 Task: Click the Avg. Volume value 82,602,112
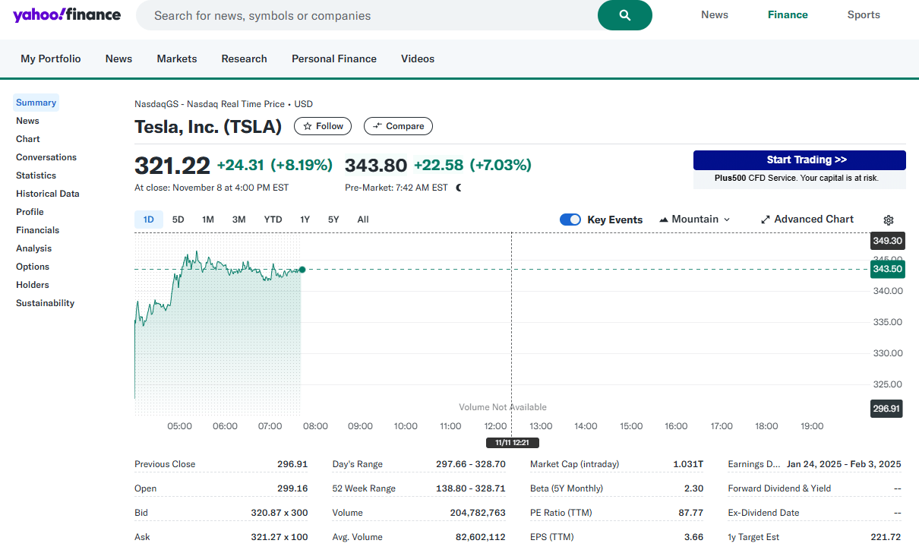482,537
